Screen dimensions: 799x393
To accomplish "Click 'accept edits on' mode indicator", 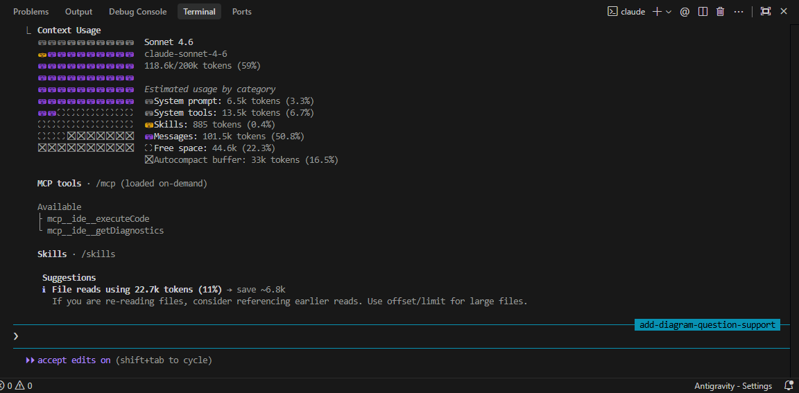I will point(74,360).
